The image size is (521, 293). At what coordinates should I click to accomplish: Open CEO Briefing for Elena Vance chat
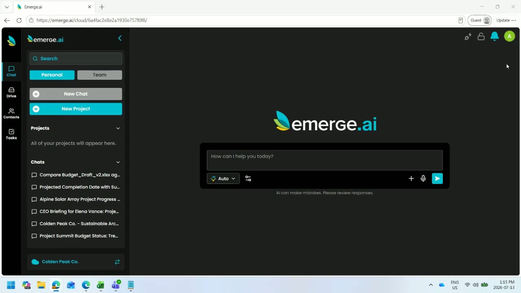point(76,212)
